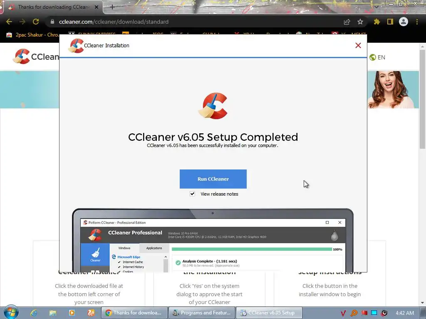426x319 pixels.
Task: Click the scrollbar down arrow
Action: coord(422,302)
